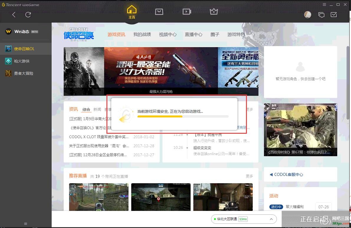351x228 pixels.
Task: Switch to 直播中心 tab
Action: [x=193, y=34]
